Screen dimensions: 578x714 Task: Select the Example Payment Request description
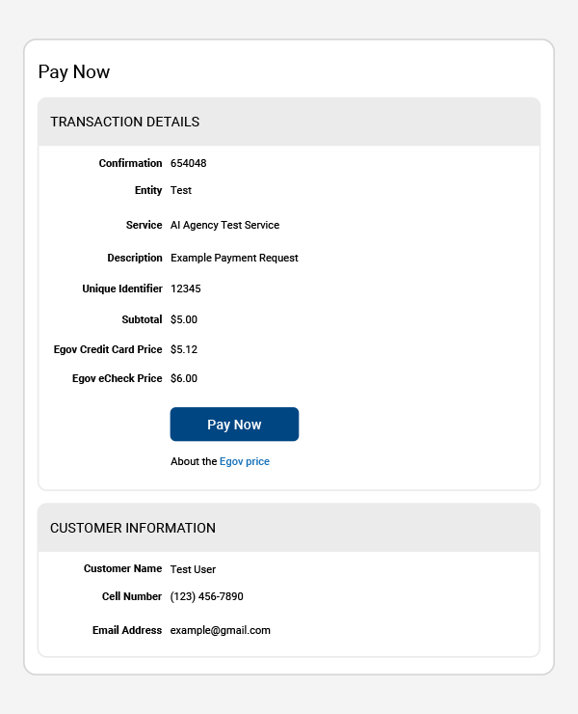pyautogui.click(x=234, y=258)
